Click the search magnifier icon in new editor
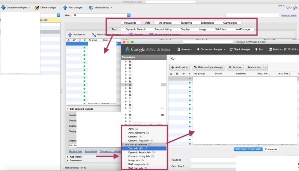299x171 pixels. (x=172, y=59)
